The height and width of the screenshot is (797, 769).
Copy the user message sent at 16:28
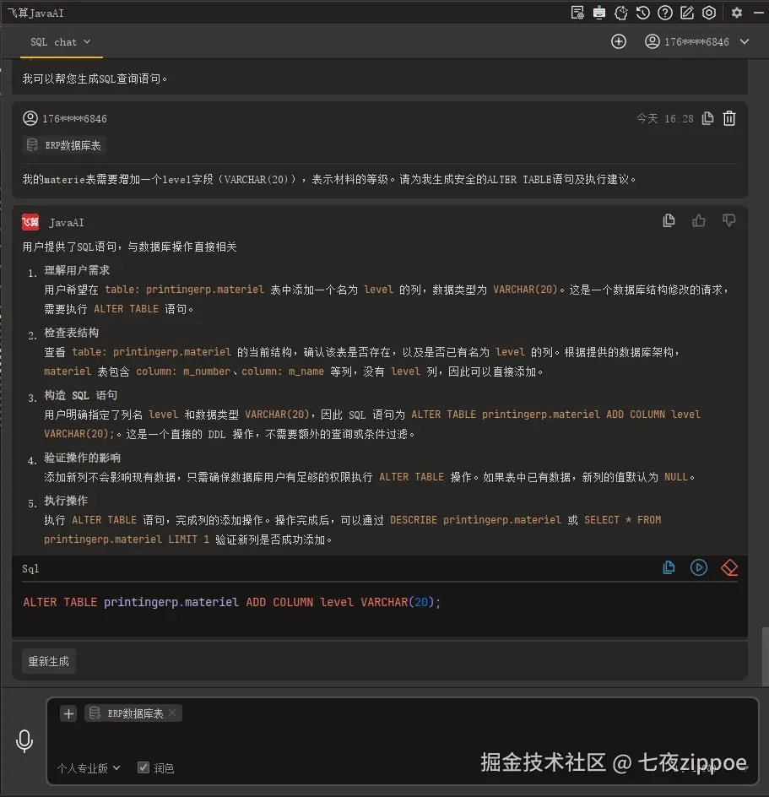(707, 118)
